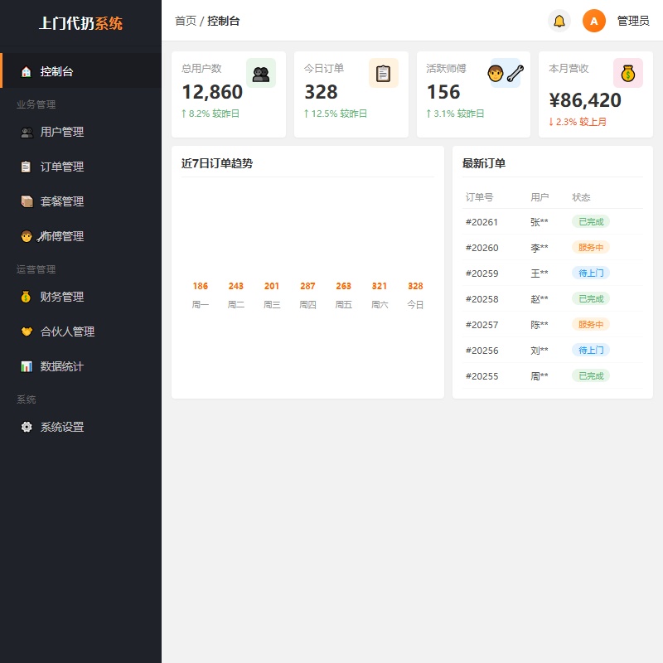Click the 上门代扔系统 logo title
This screenshot has width=663, height=663.
click(80, 23)
